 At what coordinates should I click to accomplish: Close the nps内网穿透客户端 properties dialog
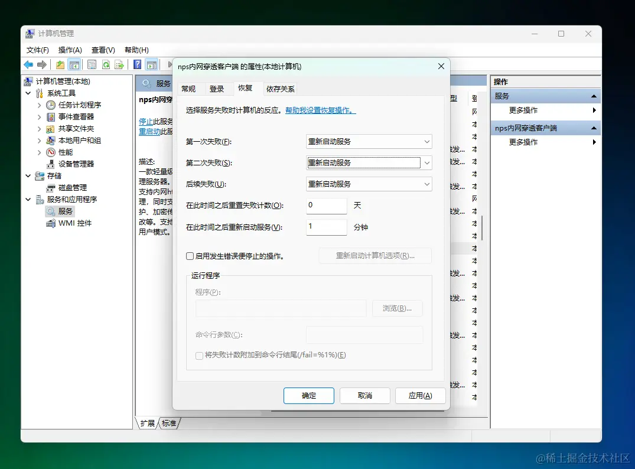pos(441,66)
